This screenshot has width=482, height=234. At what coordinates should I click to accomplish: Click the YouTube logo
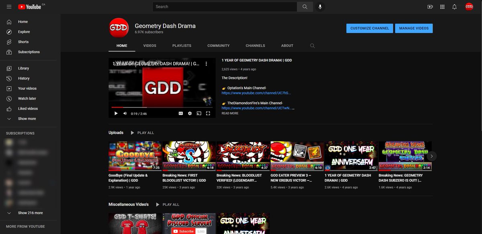click(30, 7)
